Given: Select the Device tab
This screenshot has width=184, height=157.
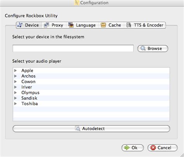Looking at the screenshot, I should tap(29, 25).
